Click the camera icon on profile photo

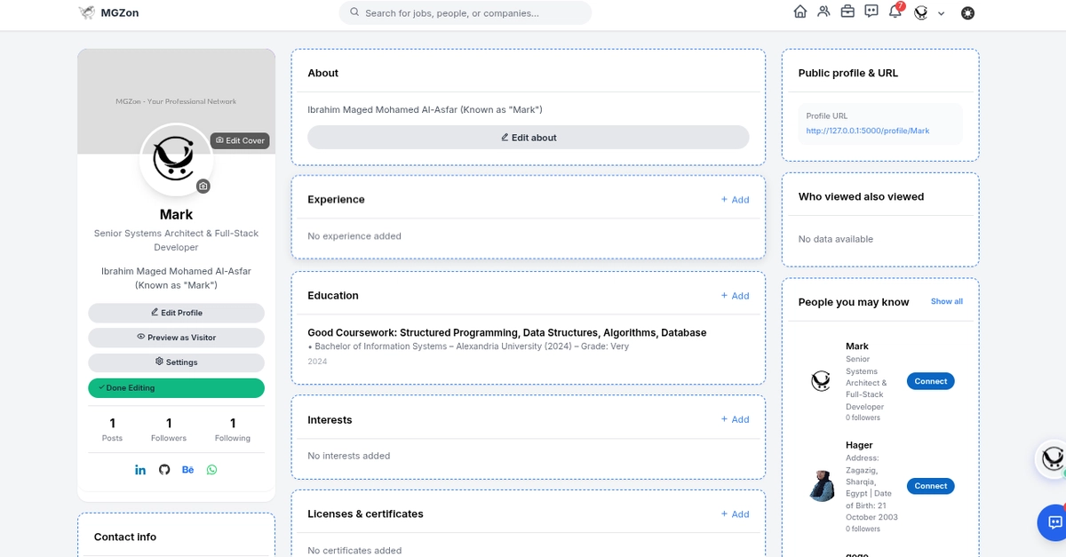point(203,186)
